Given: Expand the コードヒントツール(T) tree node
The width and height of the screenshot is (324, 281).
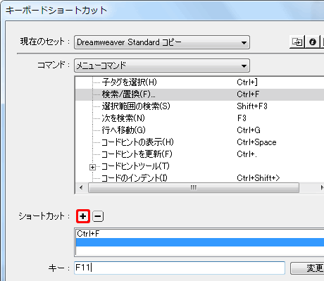Looking at the screenshot, I should tap(92, 167).
